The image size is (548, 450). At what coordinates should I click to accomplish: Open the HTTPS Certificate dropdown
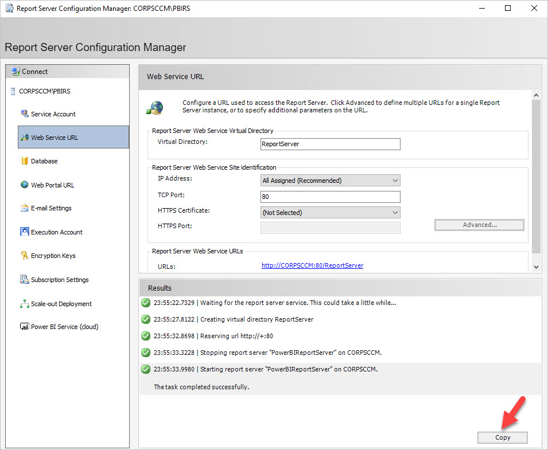(x=331, y=213)
